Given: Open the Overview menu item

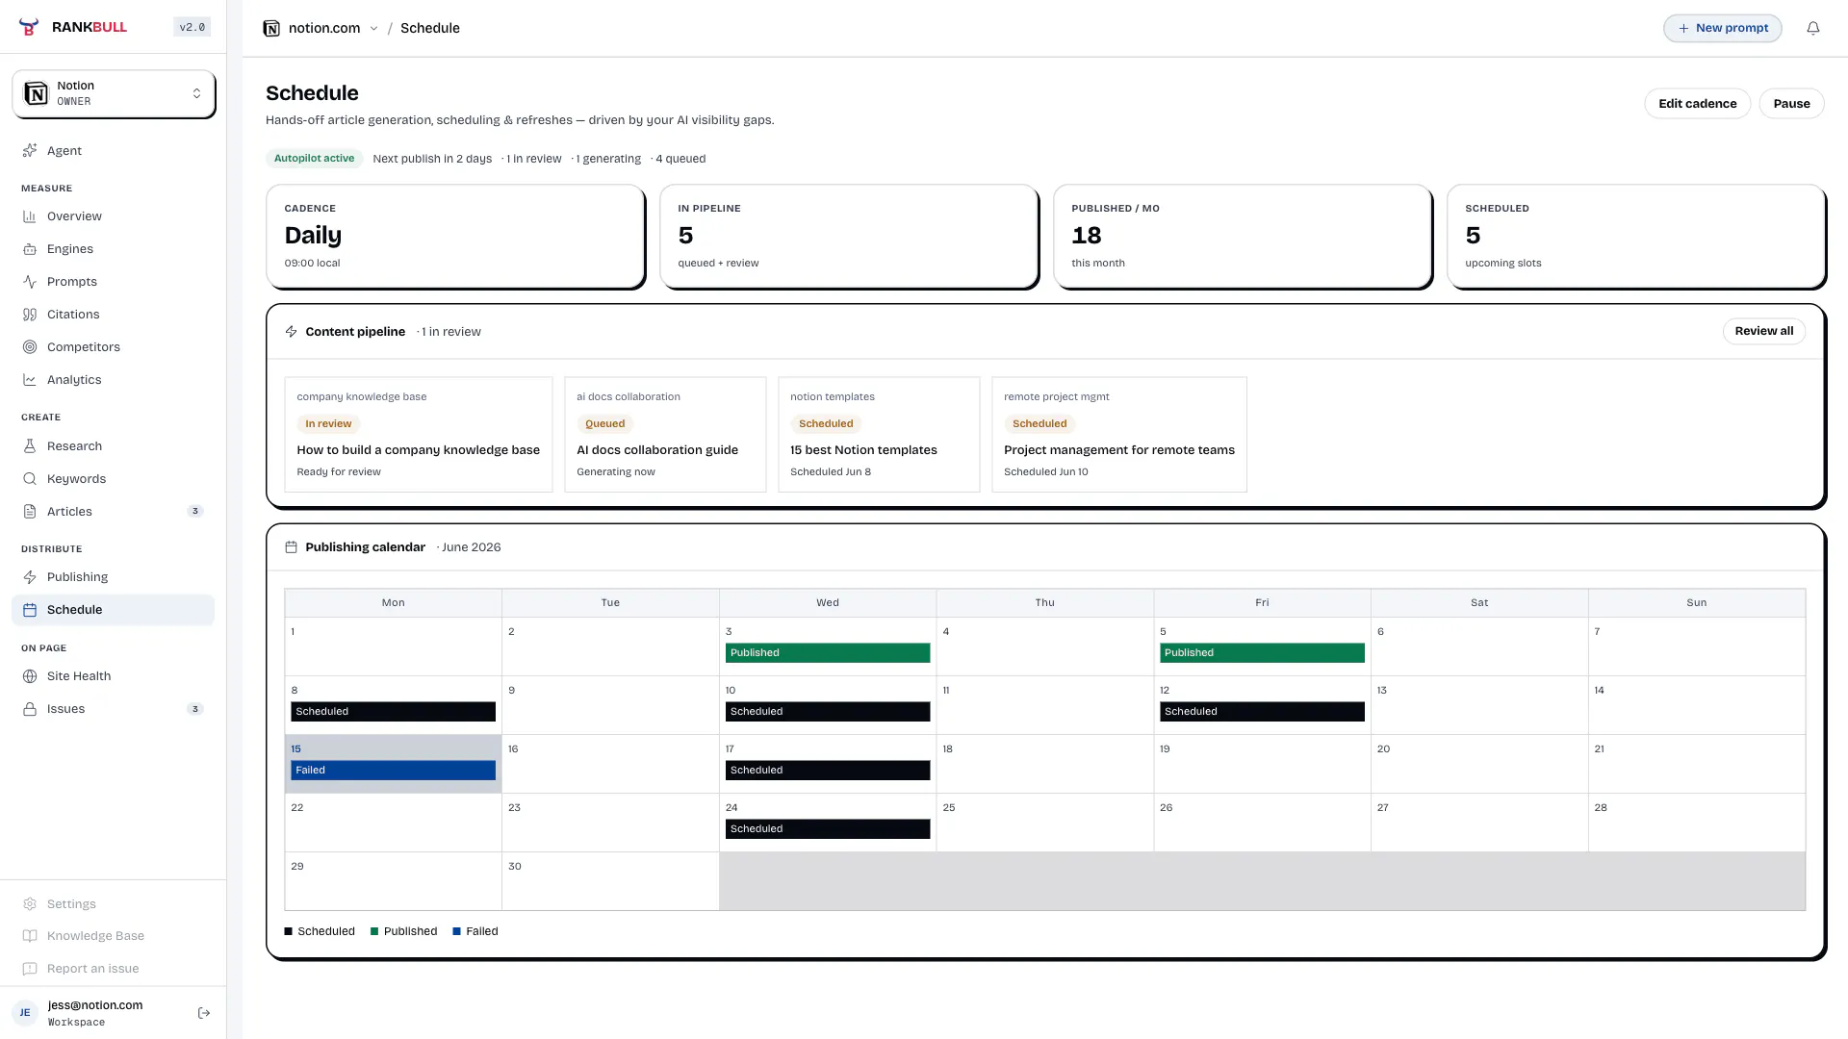Looking at the screenshot, I should [113, 216].
